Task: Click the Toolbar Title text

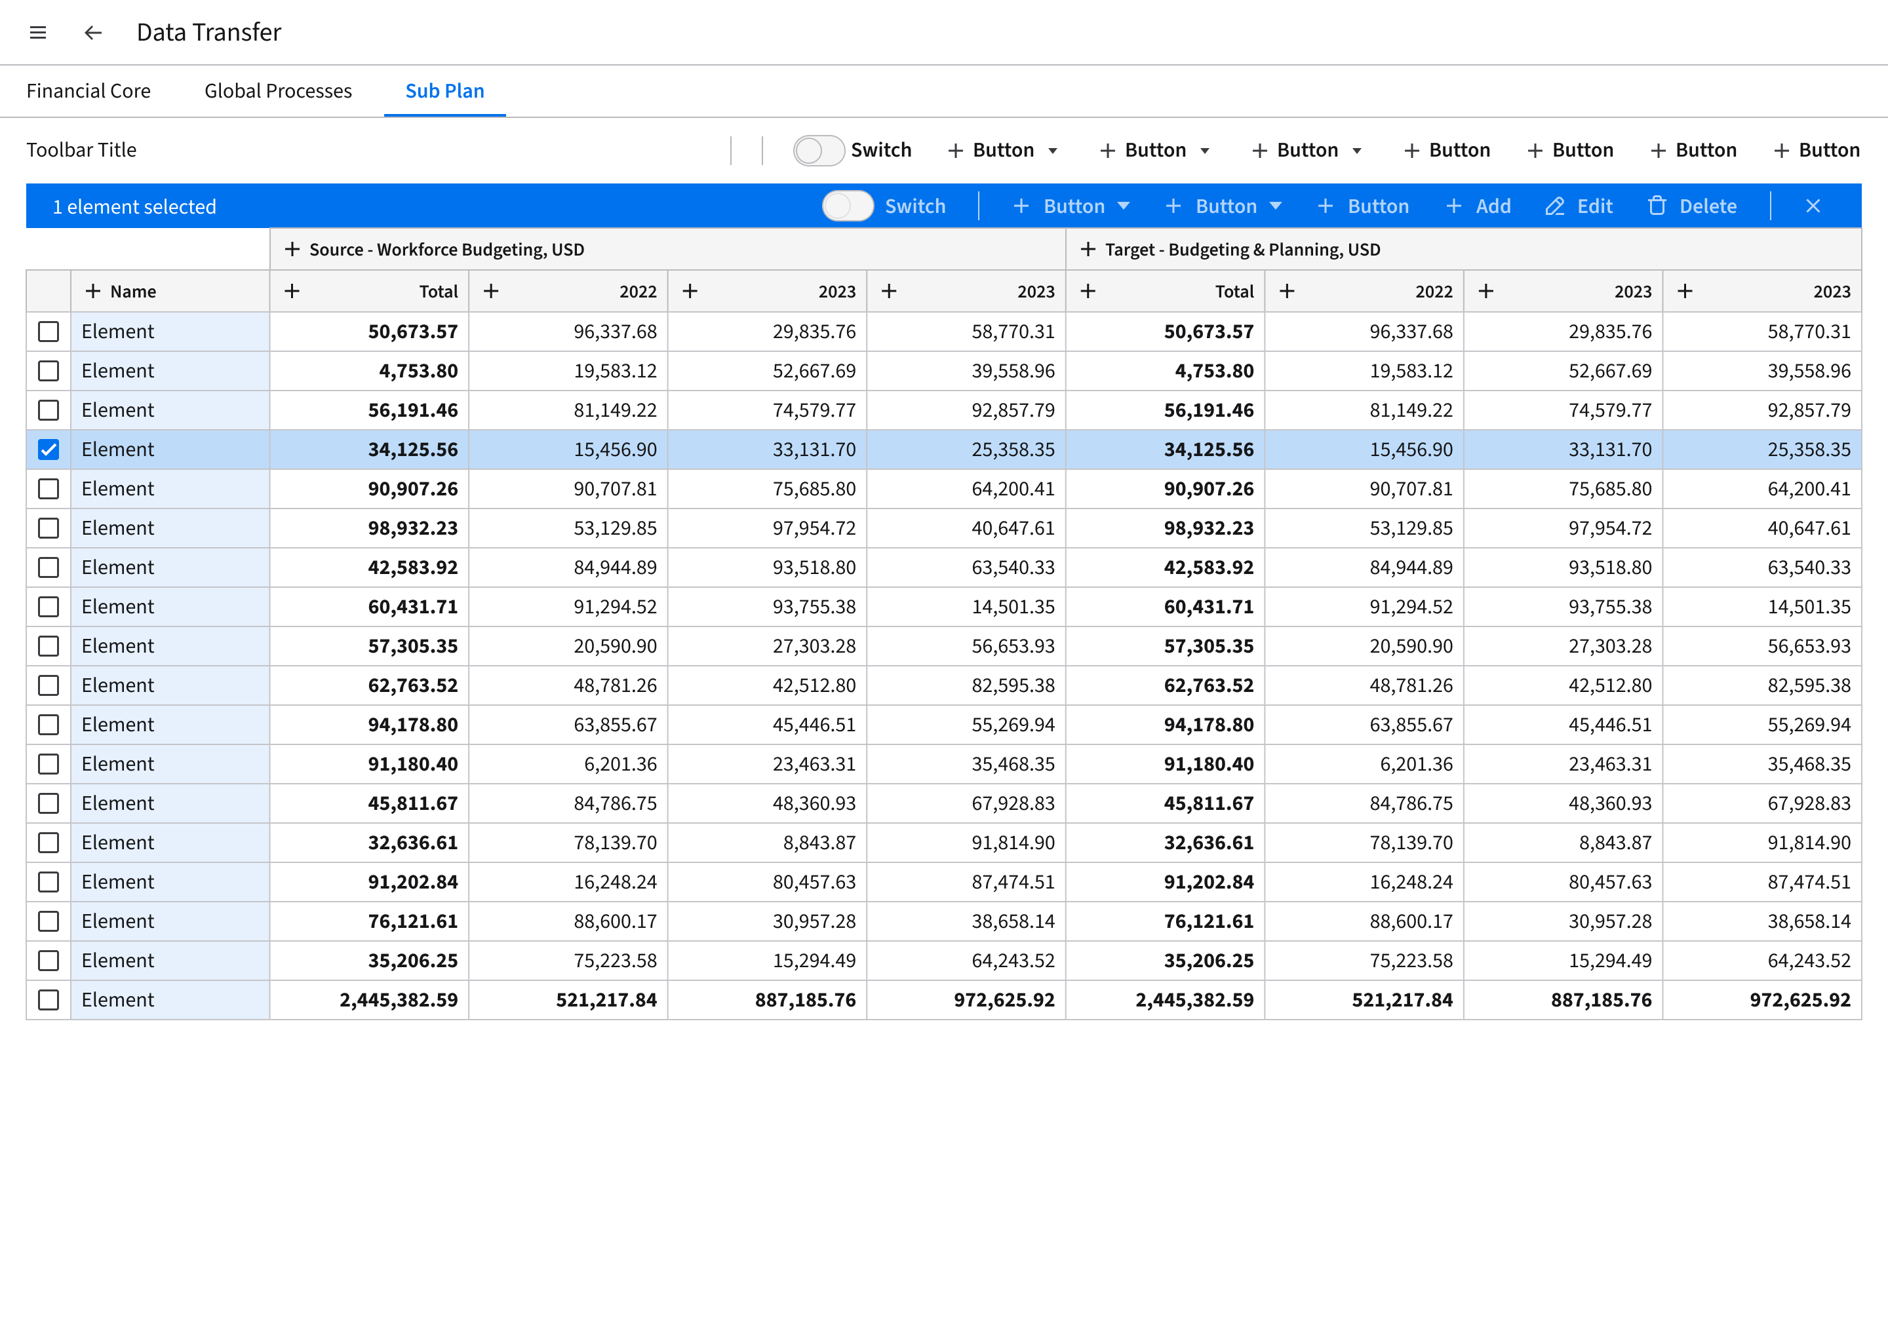Action: coord(82,151)
